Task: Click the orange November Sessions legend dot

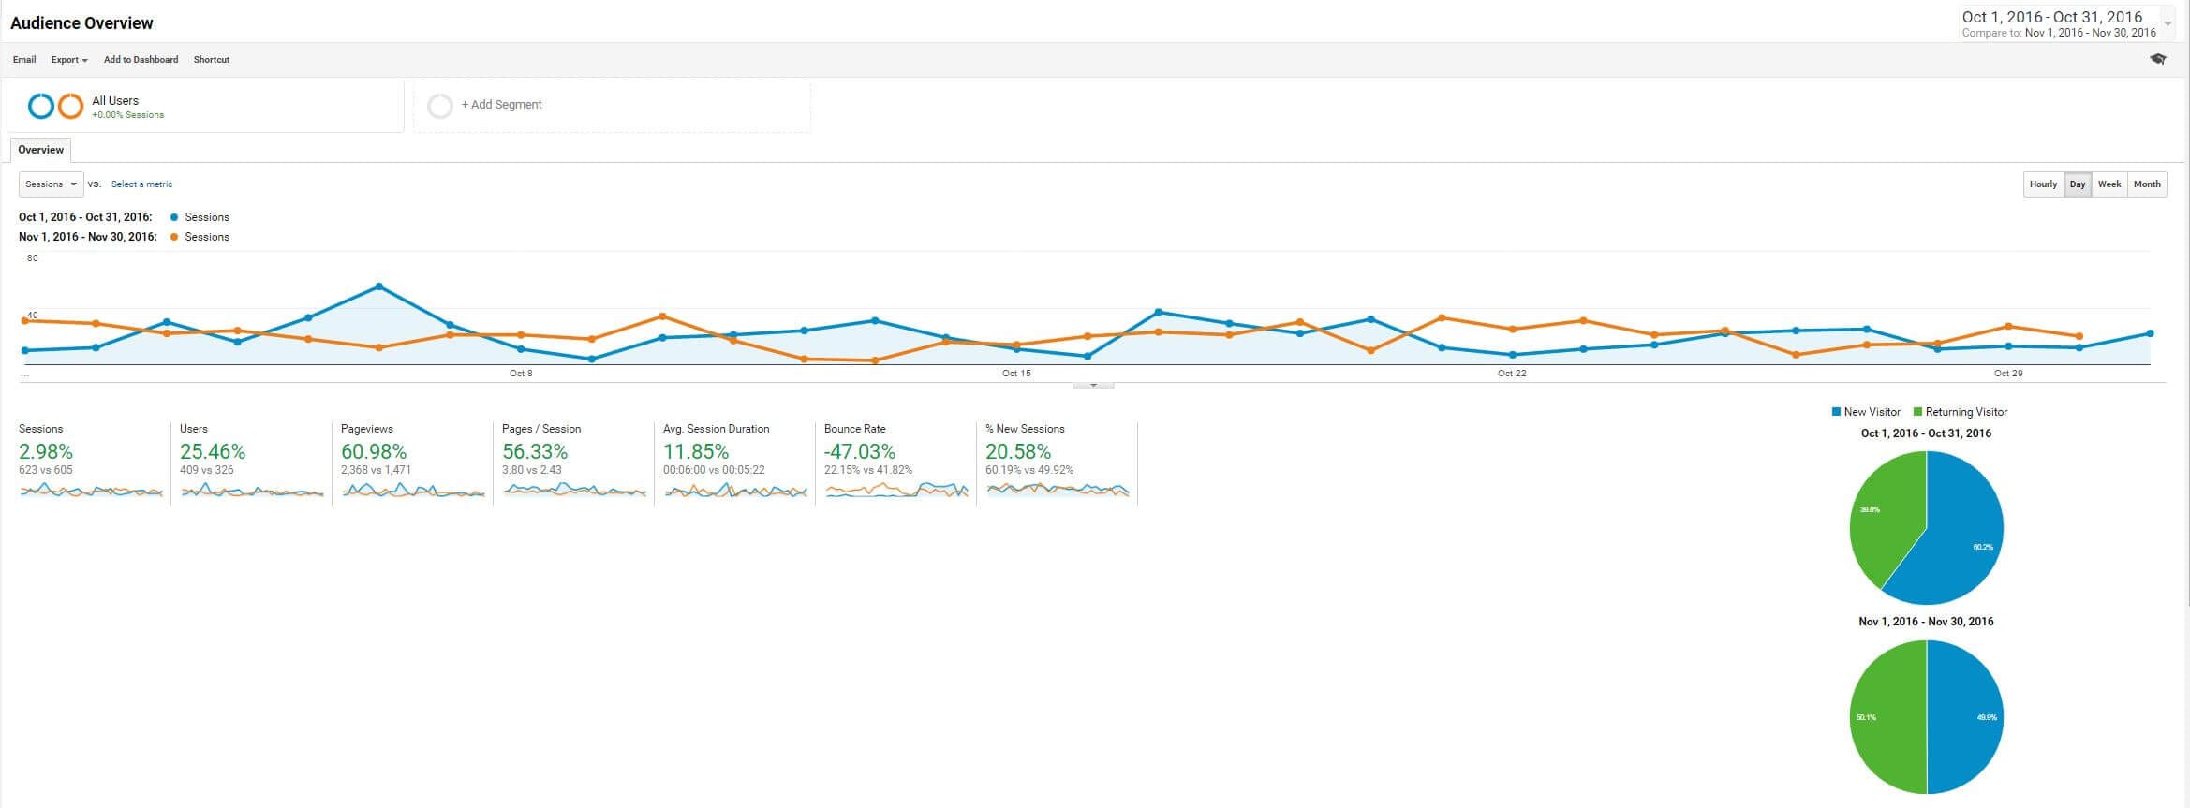Action: (174, 237)
